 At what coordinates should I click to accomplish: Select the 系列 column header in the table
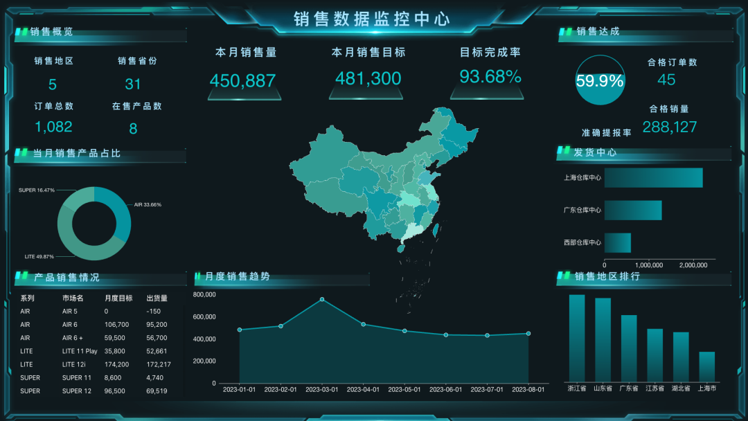[x=28, y=298]
